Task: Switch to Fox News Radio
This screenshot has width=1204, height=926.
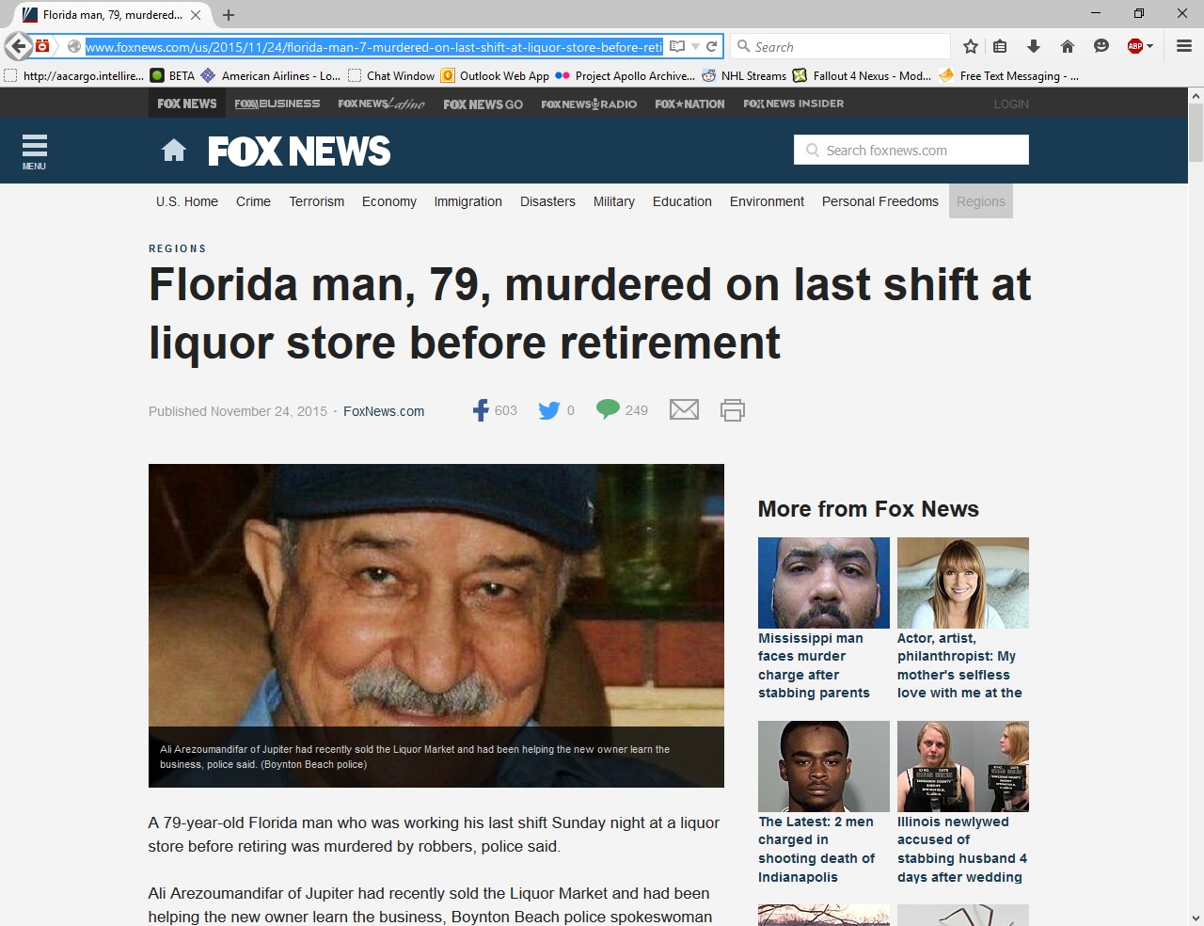Action: point(589,104)
